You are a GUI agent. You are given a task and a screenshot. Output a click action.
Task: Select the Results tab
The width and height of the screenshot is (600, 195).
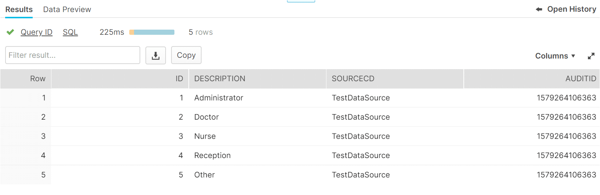coord(19,10)
